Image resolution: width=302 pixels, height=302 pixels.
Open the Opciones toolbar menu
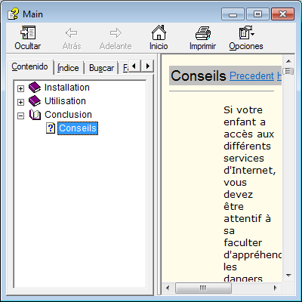[x=246, y=38]
